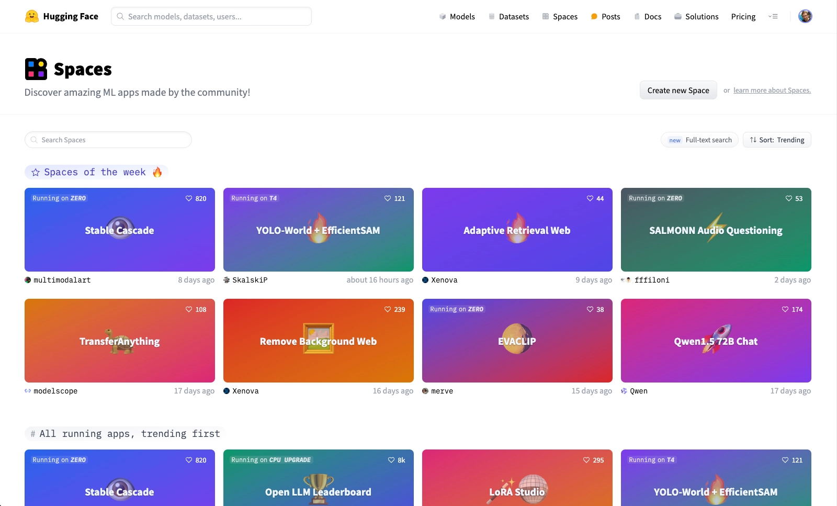Viewport: 837px width, 506px height.
Task: Enable the new Full-text search option
Action: pos(699,140)
